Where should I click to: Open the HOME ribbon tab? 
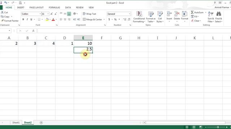point(9,8)
